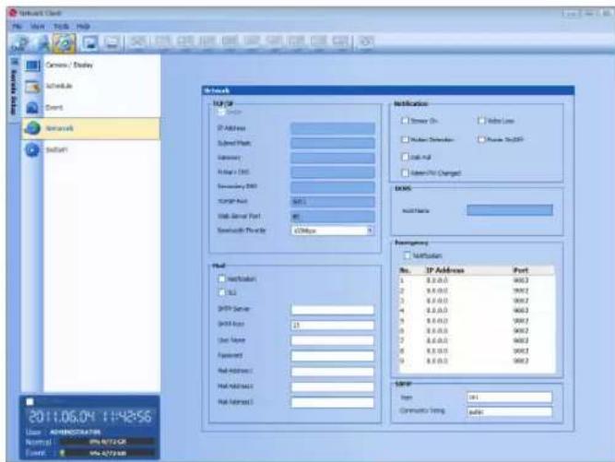Click the highlighted remote setup toolbar icon

click(x=65, y=42)
